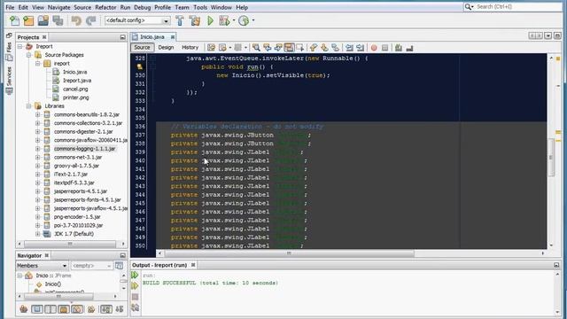
Task: Toggle Show Non-Public Members in Navigator
Action: [x=64, y=309]
